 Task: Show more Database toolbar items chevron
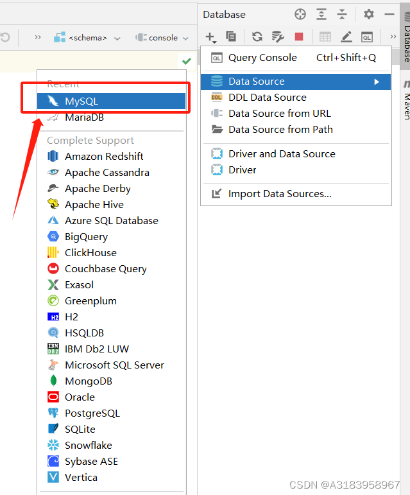pyautogui.click(x=393, y=37)
